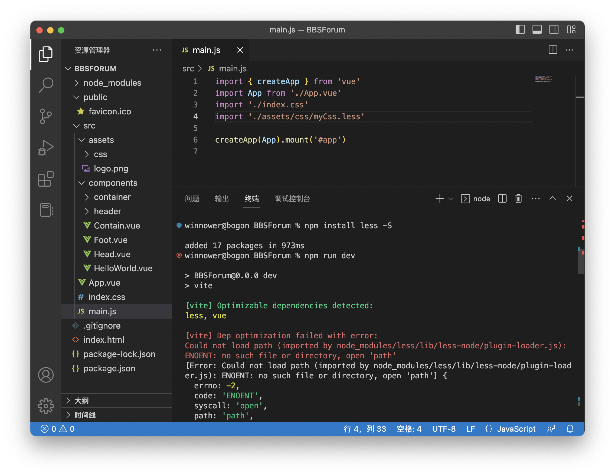615x476 pixels.
Task: Click the Accounts icon in activity bar
Action: coord(46,375)
